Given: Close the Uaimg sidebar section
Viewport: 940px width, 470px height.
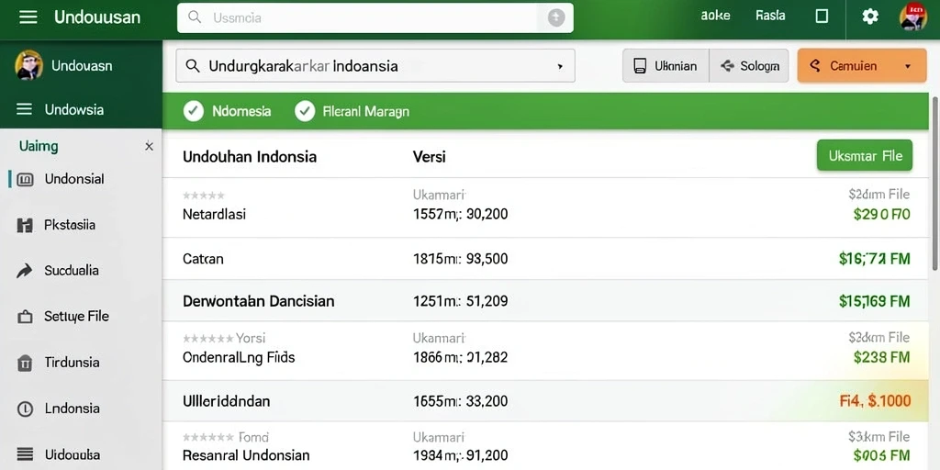Looking at the screenshot, I should 150,146.
